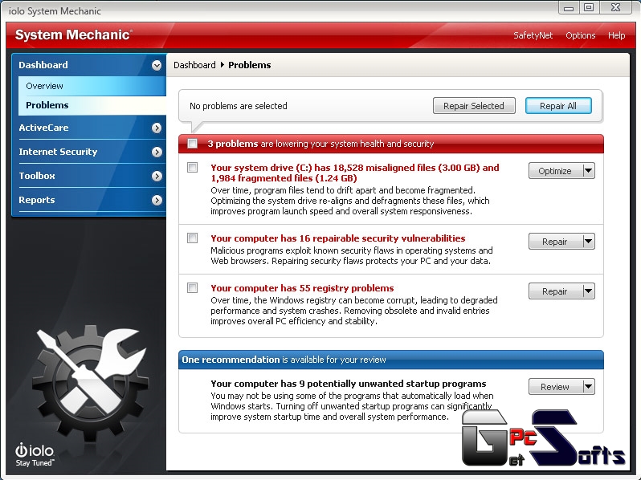Click the '55 registry problems' heading
Screen dimensions: 641x480
click(x=302, y=288)
